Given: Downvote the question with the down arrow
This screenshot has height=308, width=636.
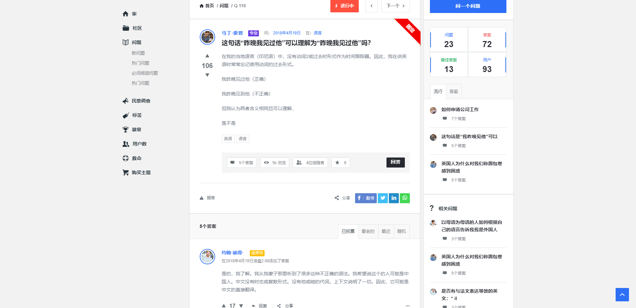Looking at the screenshot, I should pos(207,75).
